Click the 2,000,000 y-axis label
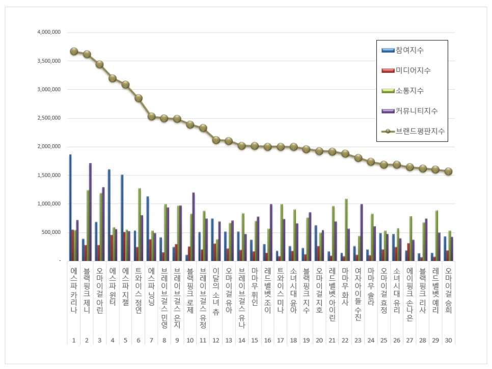 (x=49, y=147)
